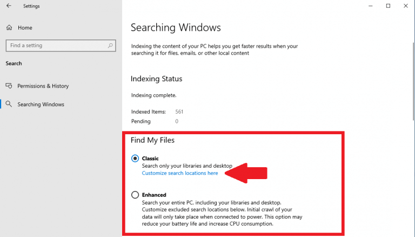Close the Settings window

(405, 6)
